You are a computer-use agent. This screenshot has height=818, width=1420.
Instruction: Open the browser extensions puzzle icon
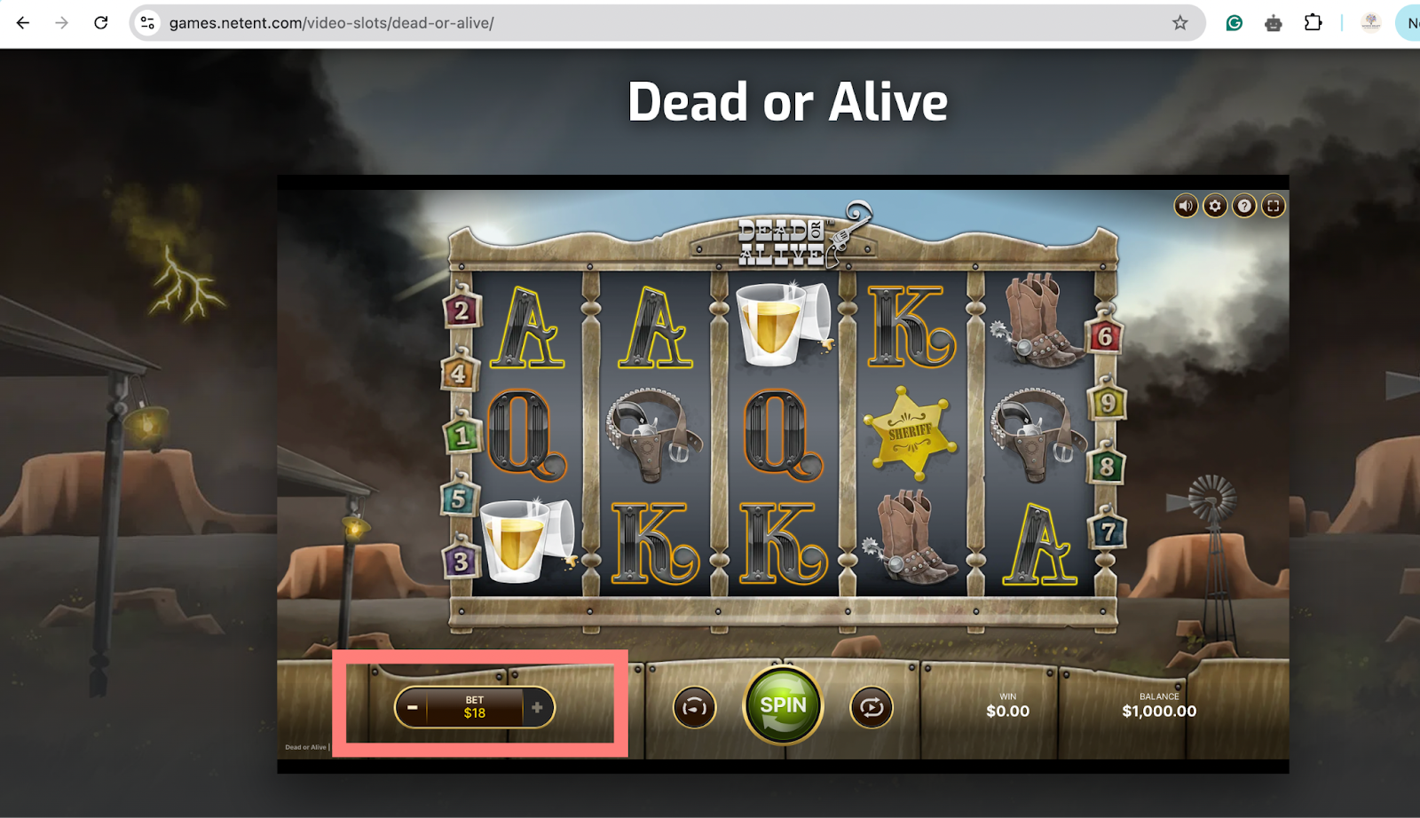point(1313,23)
